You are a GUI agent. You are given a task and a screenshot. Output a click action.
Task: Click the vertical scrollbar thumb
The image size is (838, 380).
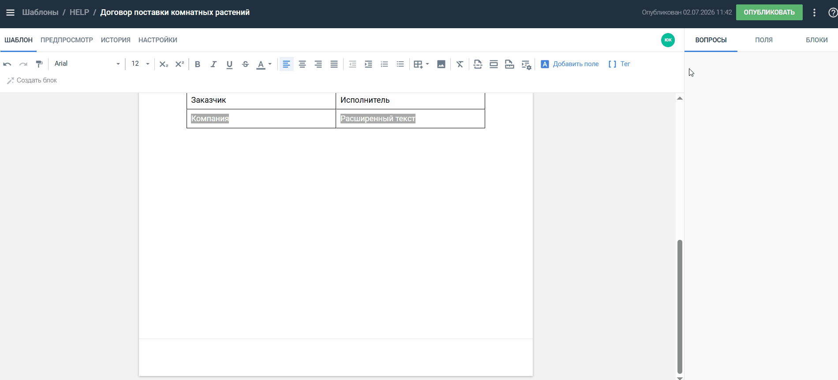click(x=680, y=307)
